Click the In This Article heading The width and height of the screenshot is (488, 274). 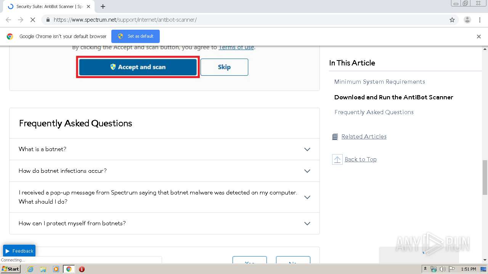click(x=352, y=63)
